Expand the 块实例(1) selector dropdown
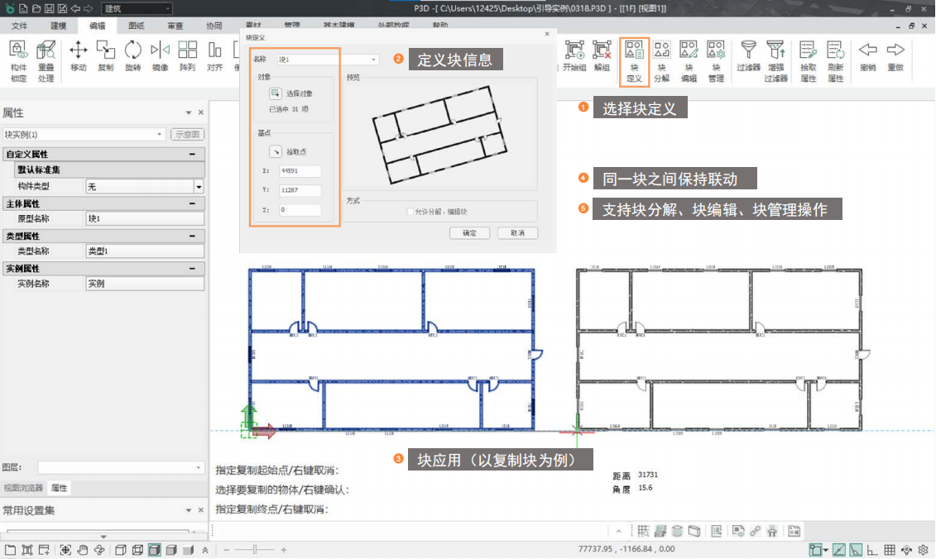This screenshot has width=936, height=559. 160,134
